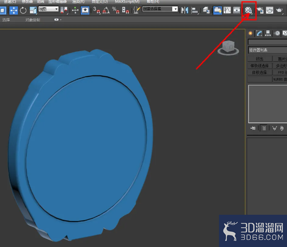Activate the Select and Scale tool
The width and height of the screenshot is (287, 247).
click(x=33, y=10)
